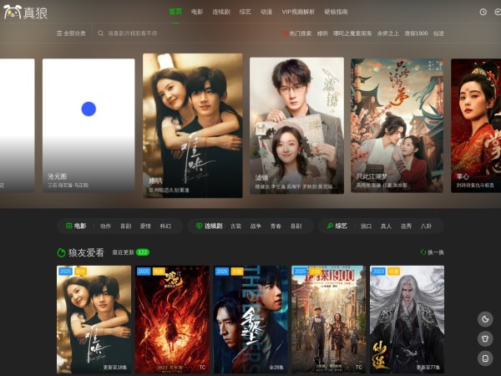This screenshot has width=501, height=376.
Task: Open the theme skin shirt button
Action: (x=485, y=338)
